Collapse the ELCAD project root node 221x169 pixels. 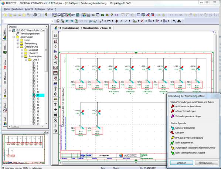click(10, 30)
